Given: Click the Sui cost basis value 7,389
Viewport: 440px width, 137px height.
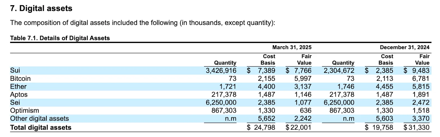Looking at the screenshot, I should point(266,70).
